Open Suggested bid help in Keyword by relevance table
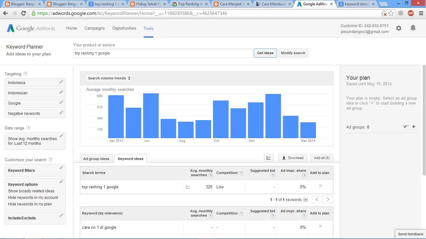Viewport: 426px width, 239px height. pyautogui.click(x=273, y=216)
